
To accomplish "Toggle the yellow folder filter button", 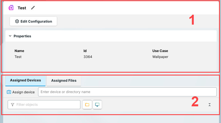I will point(87,105).
